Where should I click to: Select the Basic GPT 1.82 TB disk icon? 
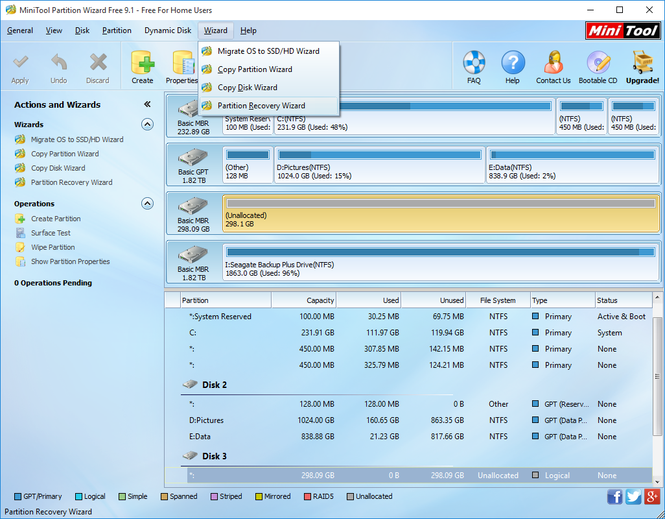pyautogui.click(x=193, y=157)
